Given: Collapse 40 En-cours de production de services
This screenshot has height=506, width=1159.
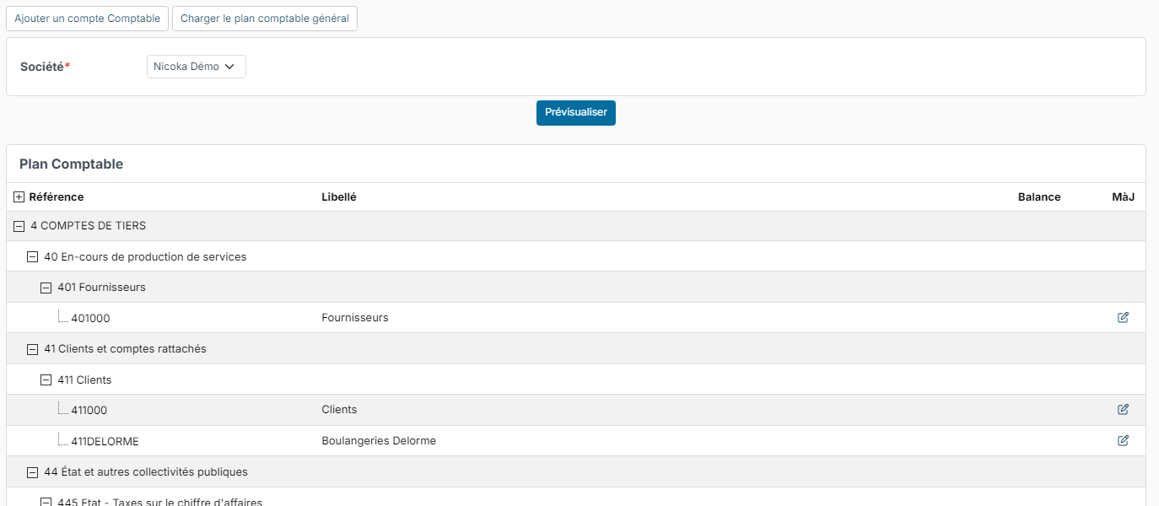Looking at the screenshot, I should click(33, 256).
